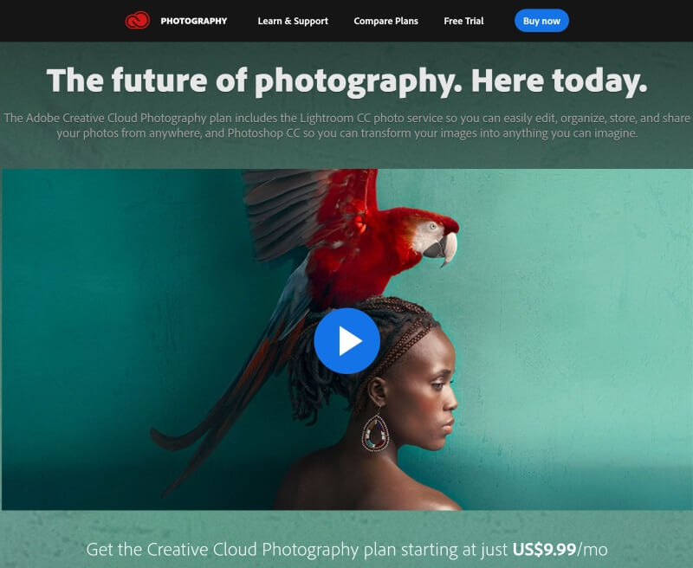Click the Adobe Creative Cloud logo
Screen dimensions: 693x568
pyautogui.click(x=138, y=21)
